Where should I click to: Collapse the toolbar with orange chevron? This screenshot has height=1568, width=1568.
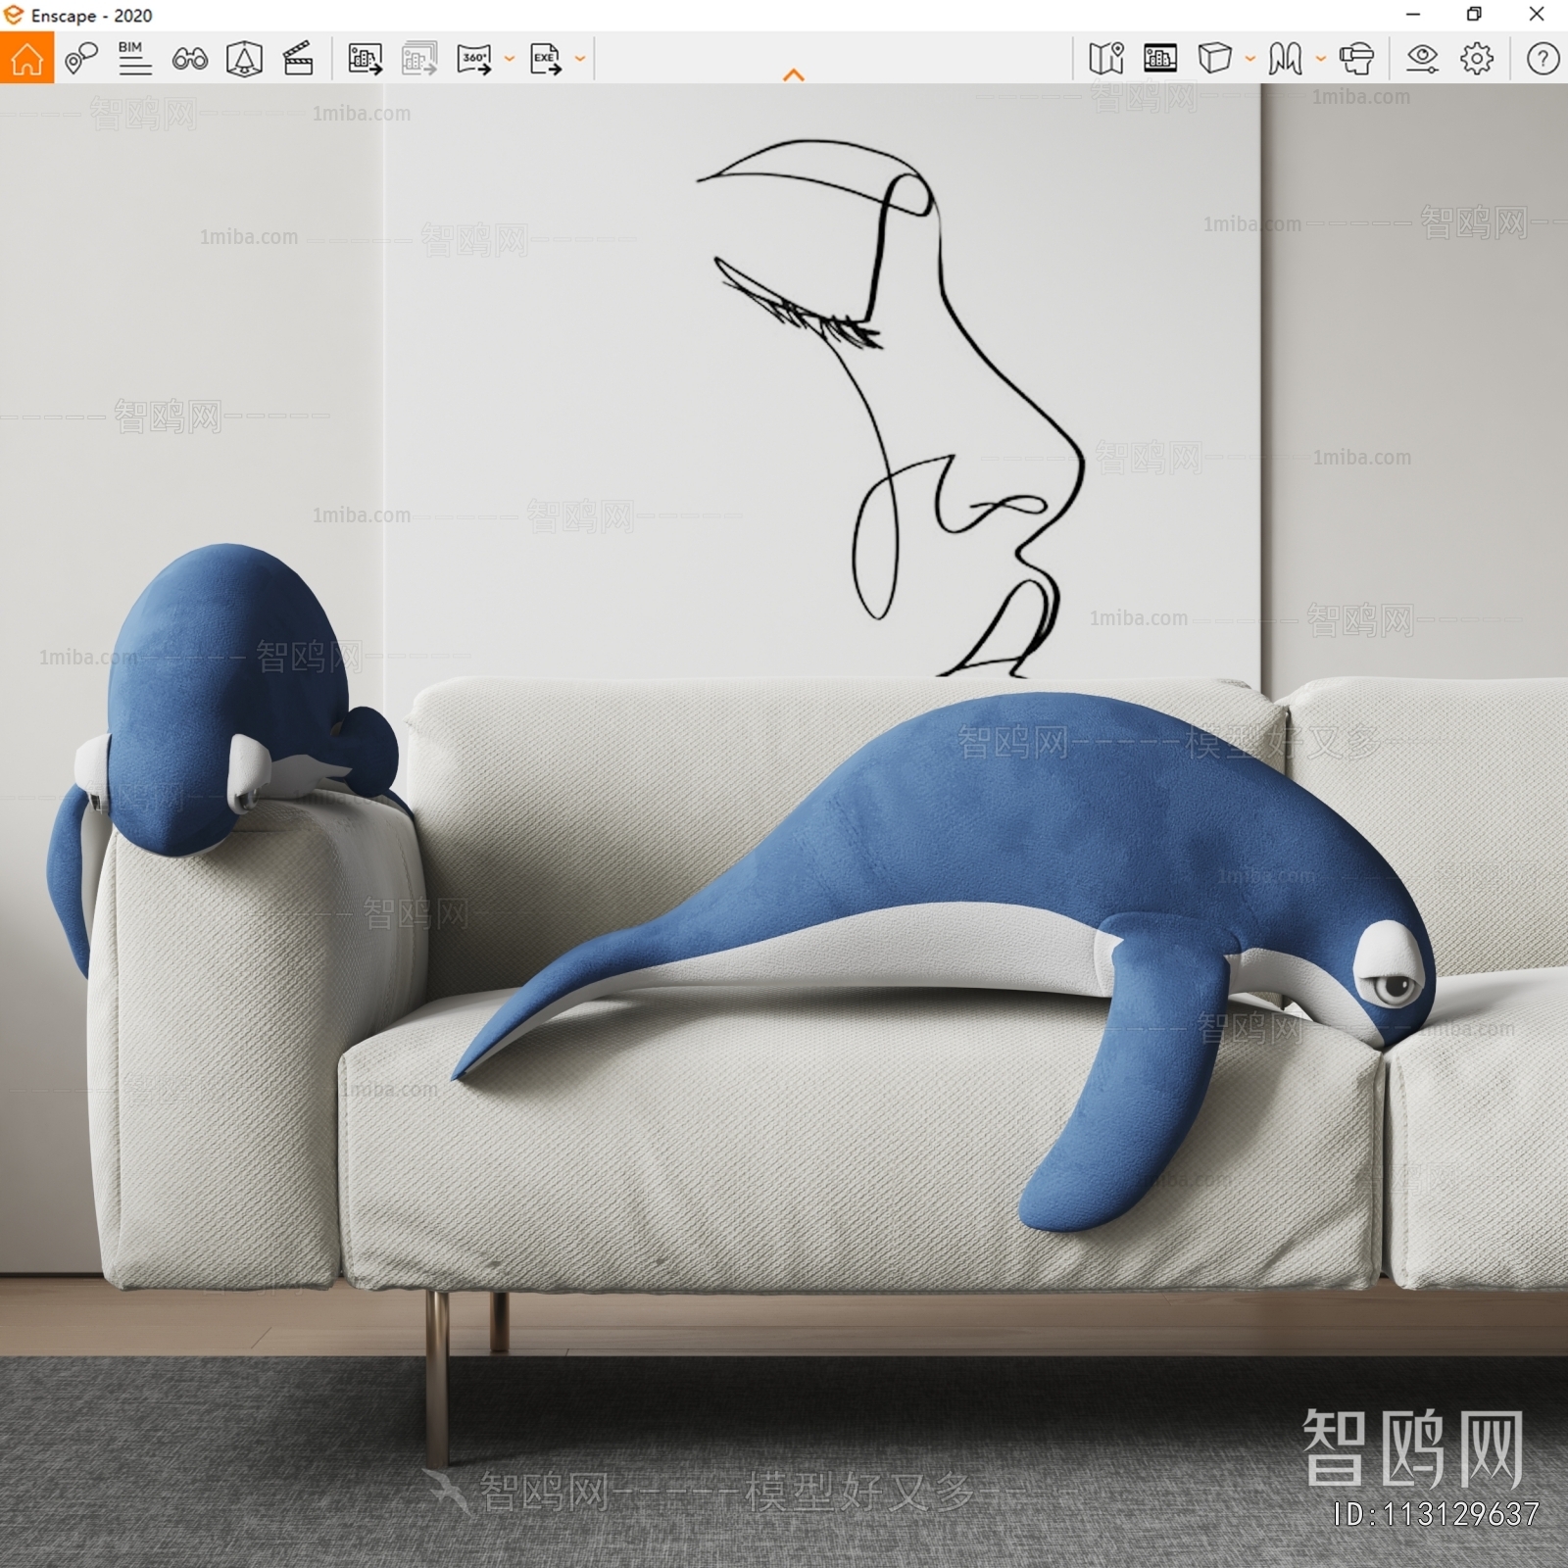pos(794,74)
